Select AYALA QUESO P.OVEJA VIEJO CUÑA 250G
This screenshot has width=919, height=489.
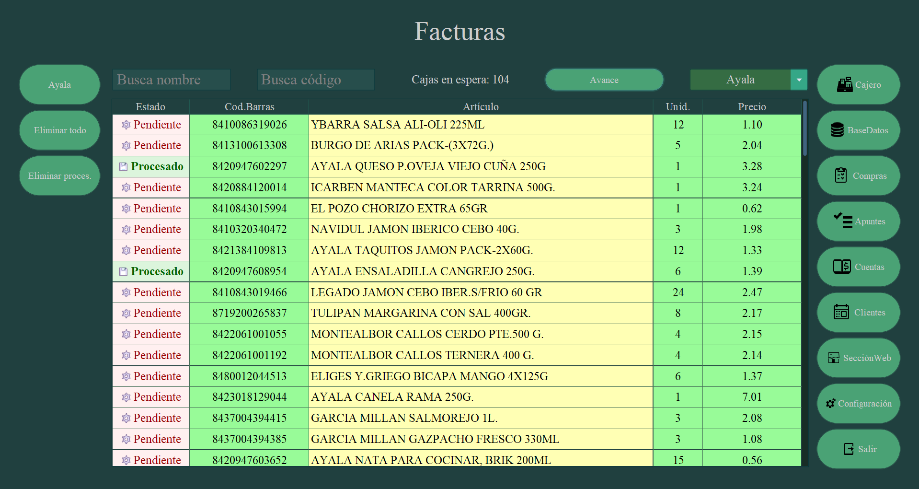tap(481, 166)
